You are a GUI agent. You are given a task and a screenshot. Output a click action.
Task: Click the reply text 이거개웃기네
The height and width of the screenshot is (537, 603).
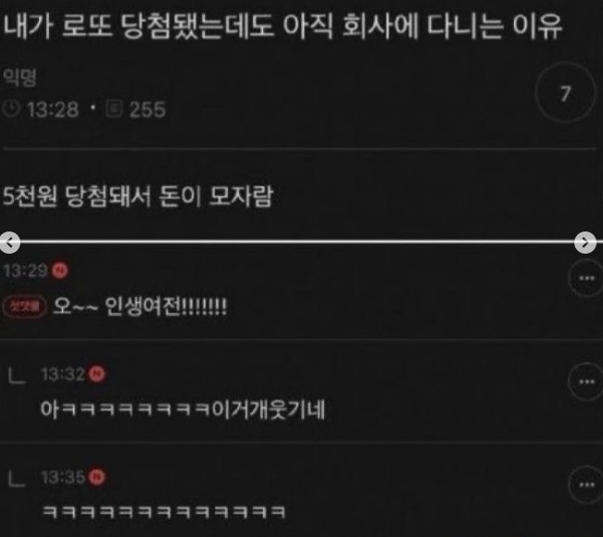point(269,409)
